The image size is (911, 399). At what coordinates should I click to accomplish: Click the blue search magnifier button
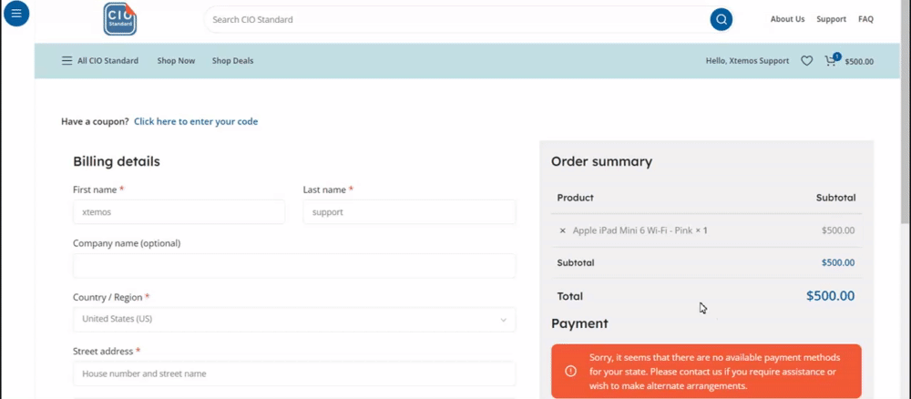pos(721,19)
